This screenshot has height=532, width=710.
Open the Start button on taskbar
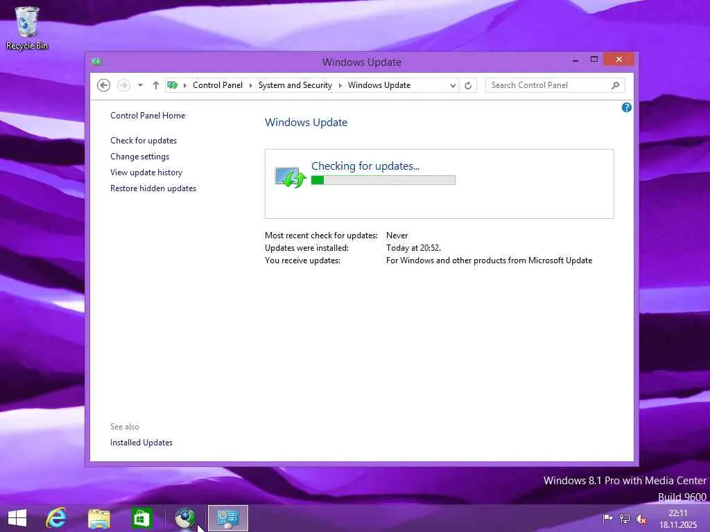pos(17,518)
